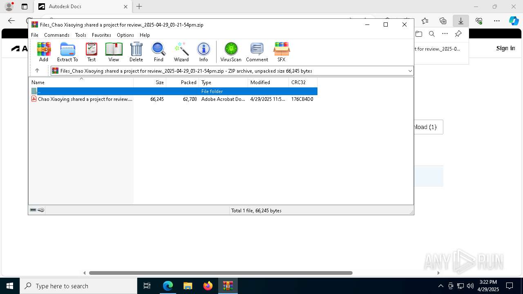Viewport: 523px width, 294px height.
Task: Open the Tools menu
Action: 80,35
